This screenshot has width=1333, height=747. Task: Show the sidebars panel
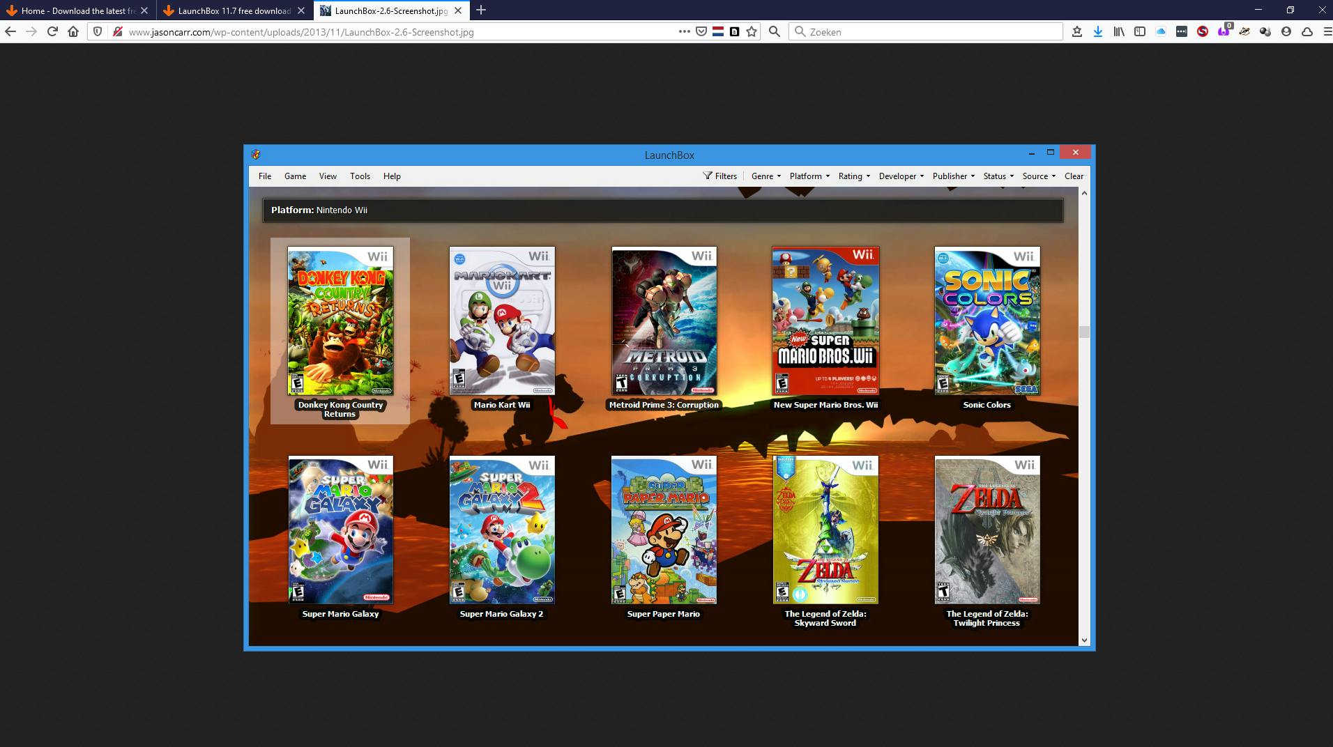coord(1140,31)
